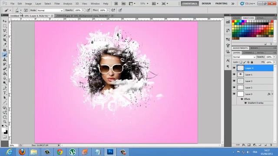Delete layer trash icon in Layers panel
This screenshot has height=156, width=278.
click(x=271, y=145)
